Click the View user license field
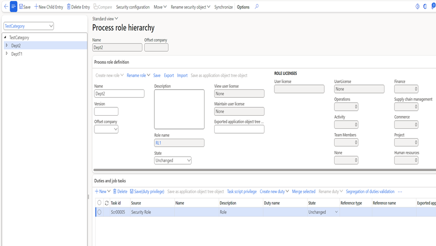436x246 pixels. tap(239, 94)
